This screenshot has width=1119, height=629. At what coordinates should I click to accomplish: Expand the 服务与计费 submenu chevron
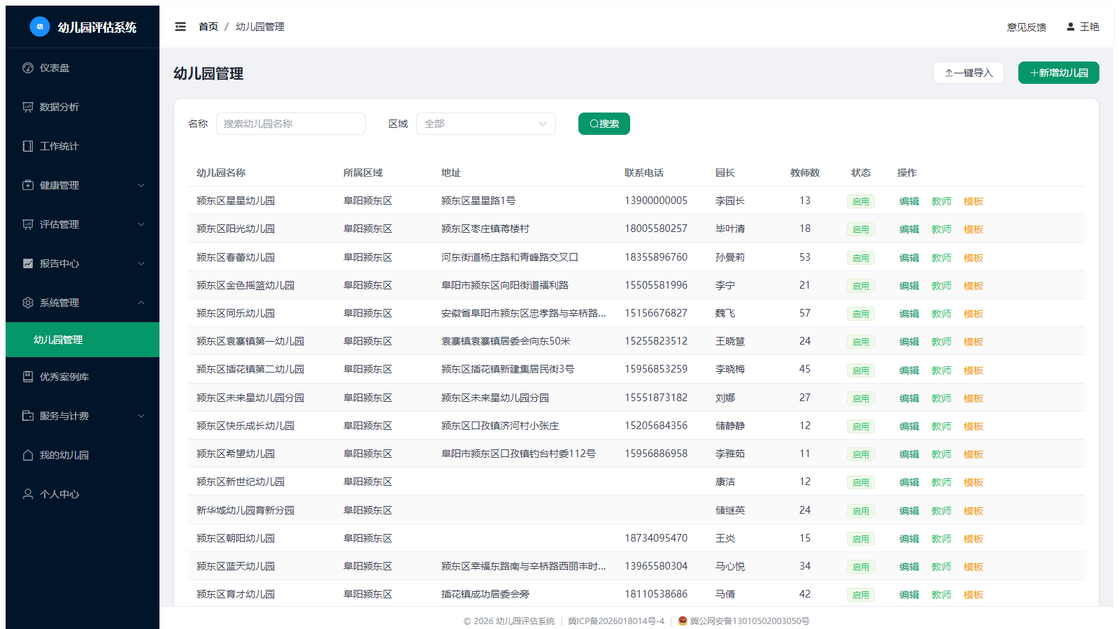click(x=141, y=416)
